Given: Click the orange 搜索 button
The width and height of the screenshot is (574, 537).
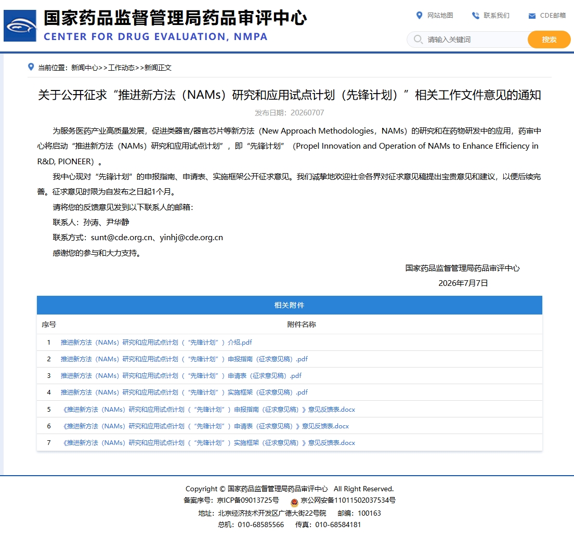Looking at the screenshot, I should click(x=549, y=40).
